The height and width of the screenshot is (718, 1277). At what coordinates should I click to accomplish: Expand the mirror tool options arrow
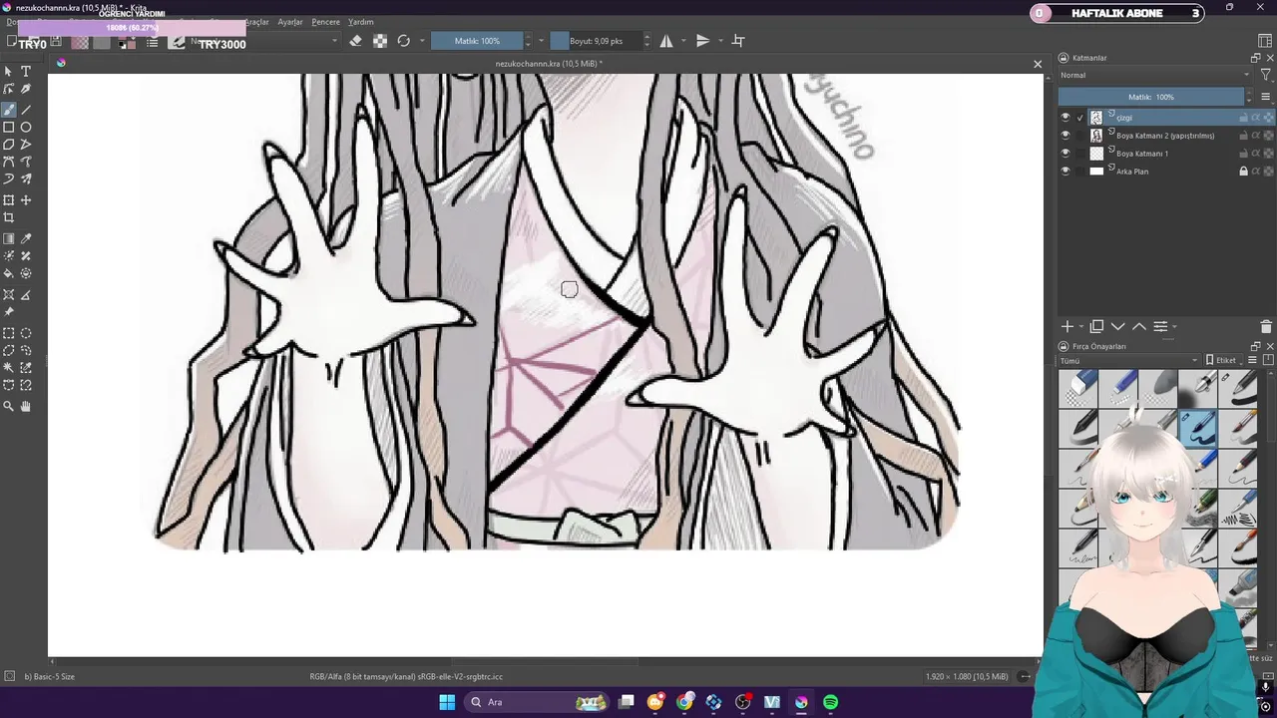[x=682, y=41]
